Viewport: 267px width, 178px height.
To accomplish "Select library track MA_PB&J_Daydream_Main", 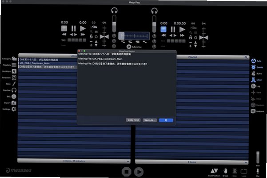I will [x=48, y=63].
